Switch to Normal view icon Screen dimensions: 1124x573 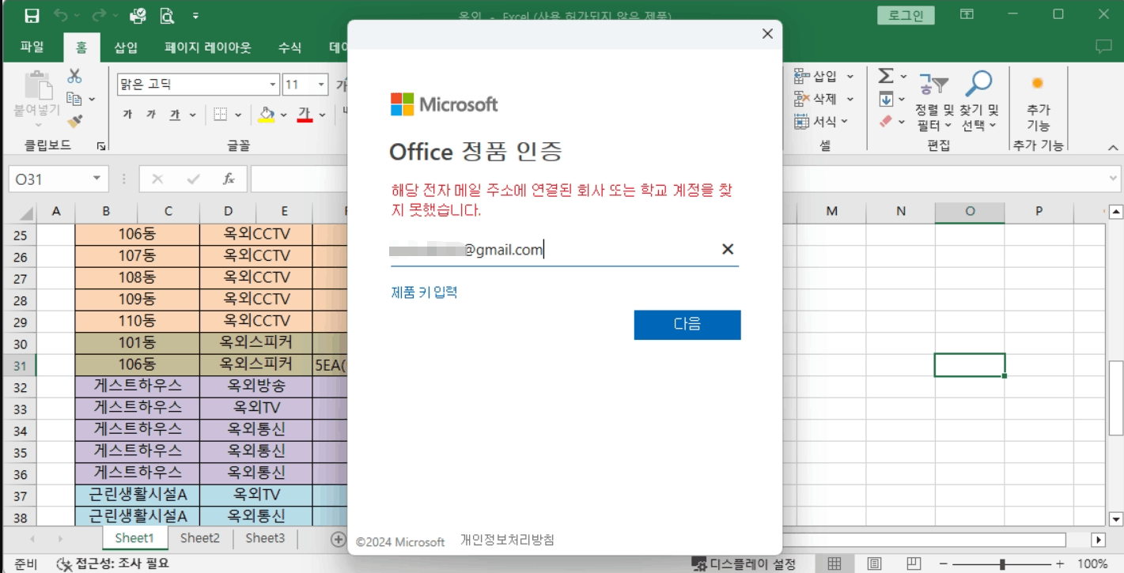834,564
